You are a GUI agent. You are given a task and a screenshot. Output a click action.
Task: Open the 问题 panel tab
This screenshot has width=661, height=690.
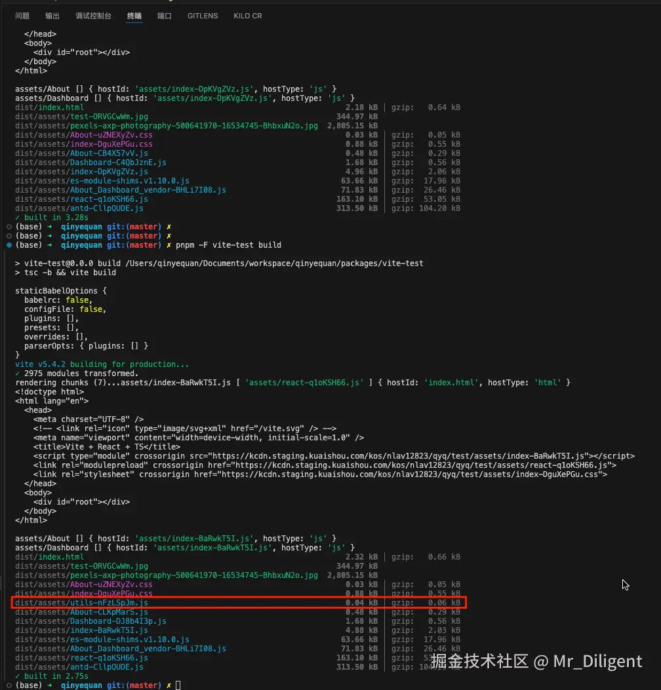click(x=22, y=16)
